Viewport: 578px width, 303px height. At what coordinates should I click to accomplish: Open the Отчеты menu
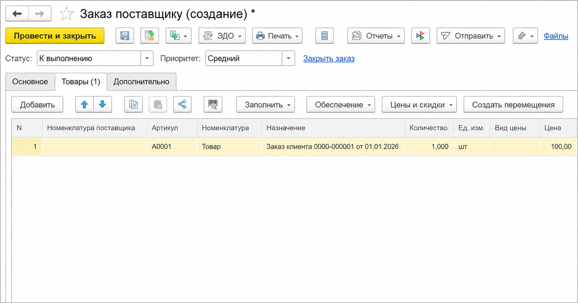pyautogui.click(x=376, y=36)
